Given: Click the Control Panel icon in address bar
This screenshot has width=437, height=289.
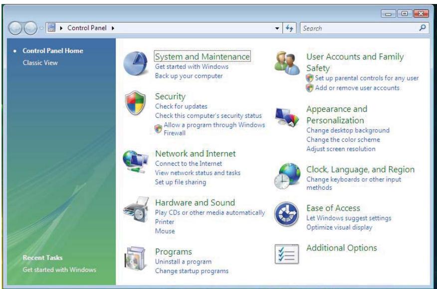Looking at the screenshot, I should pyautogui.click(x=51, y=27).
